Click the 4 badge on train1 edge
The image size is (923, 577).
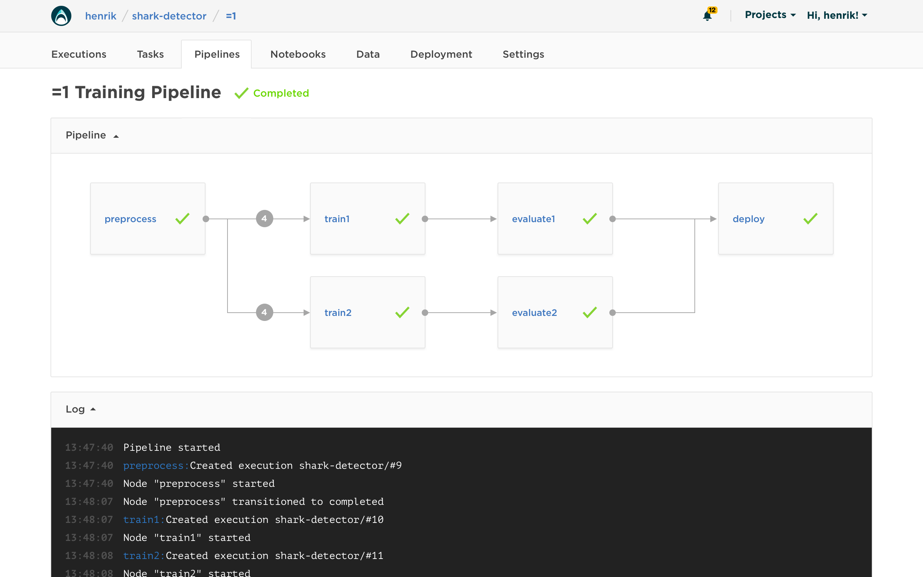[264, 219]
